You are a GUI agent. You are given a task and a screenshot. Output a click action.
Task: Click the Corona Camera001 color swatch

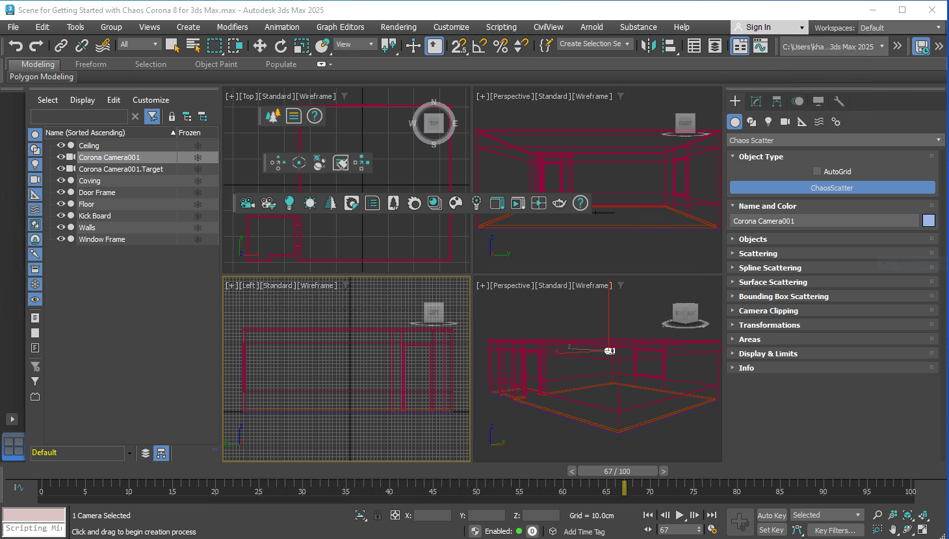tap(928, 220)
